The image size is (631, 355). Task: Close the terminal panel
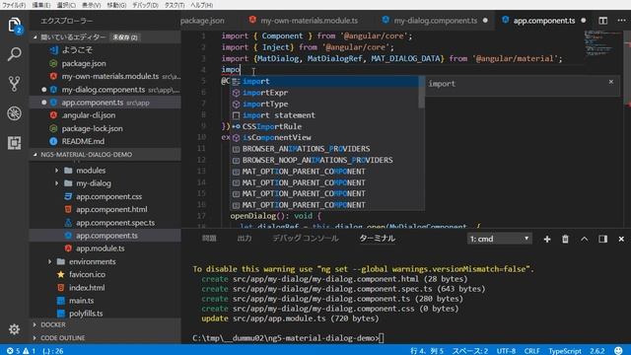point(621,239)
